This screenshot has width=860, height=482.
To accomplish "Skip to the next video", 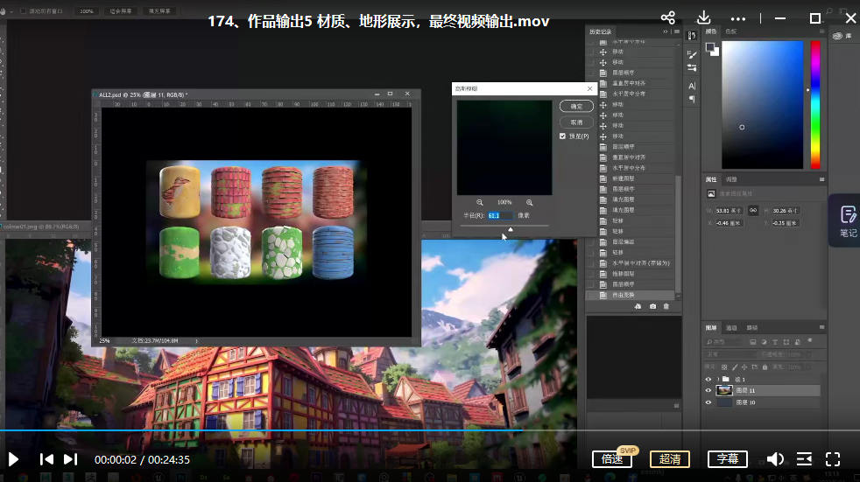I will (x=71, y=459).
